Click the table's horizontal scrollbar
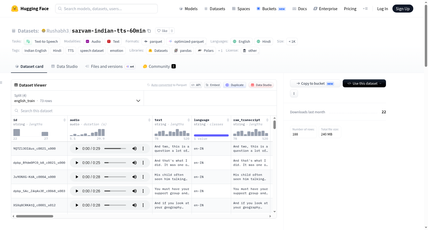Screen dimensions: 428x230 click(x=35, y=216)
